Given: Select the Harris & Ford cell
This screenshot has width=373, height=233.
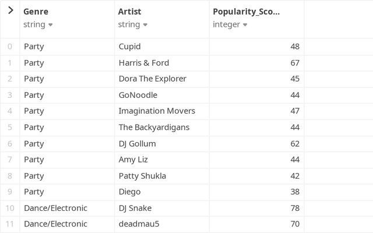Looking at the screenshot, I should click(x=162, y=63).
